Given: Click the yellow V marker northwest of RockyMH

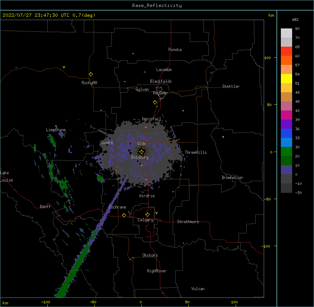Looking at the screenshot, I should (64, 67).
